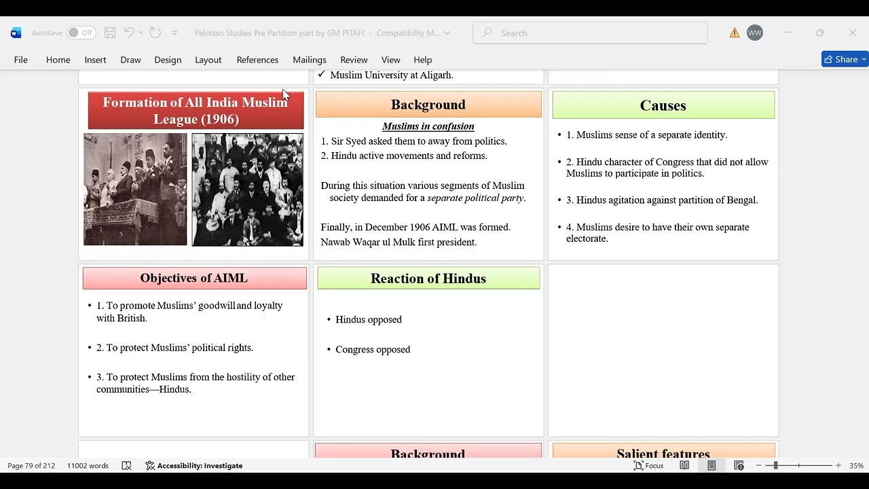869x489 pixels.
Task: Switch to Web Layout view icon
Action: click(x=739, y=465)
